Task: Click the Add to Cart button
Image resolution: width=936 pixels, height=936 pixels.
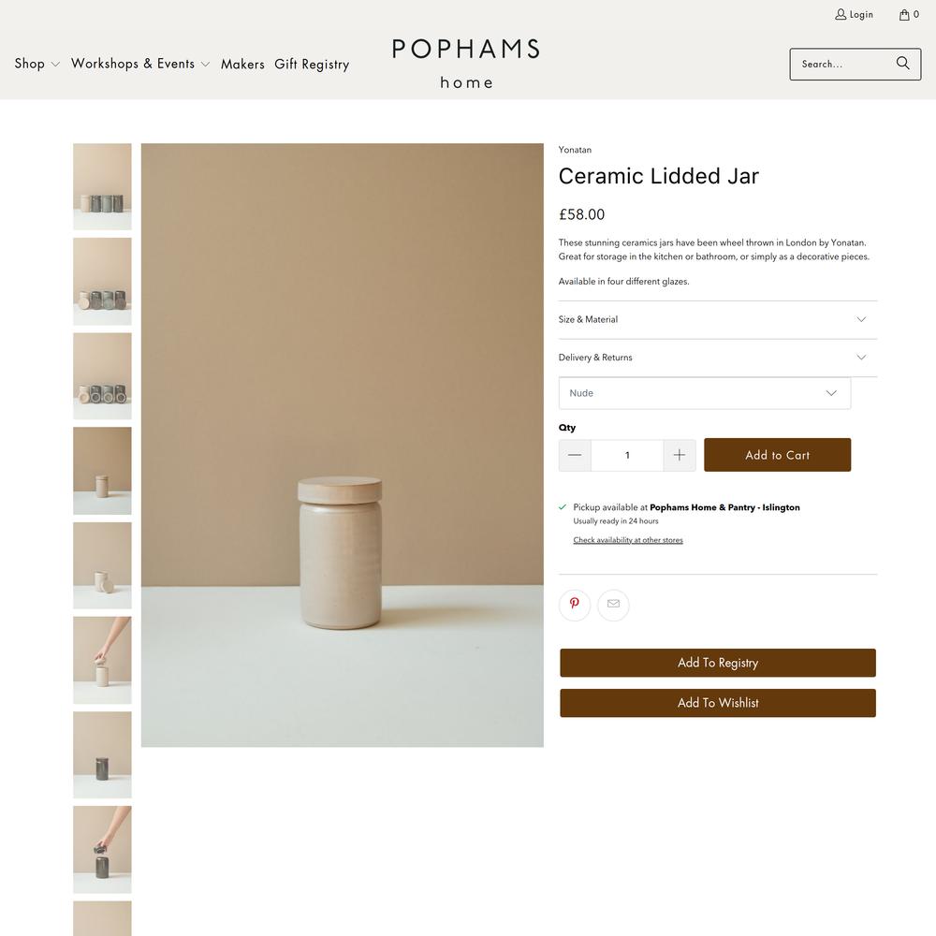Action: [777, 455]
